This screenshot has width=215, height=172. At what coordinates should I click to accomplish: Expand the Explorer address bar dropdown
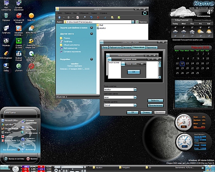133,22
